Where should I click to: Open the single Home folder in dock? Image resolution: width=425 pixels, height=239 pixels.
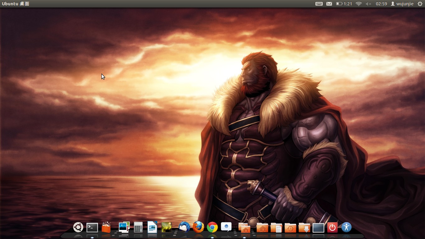(x=262, y=228)
